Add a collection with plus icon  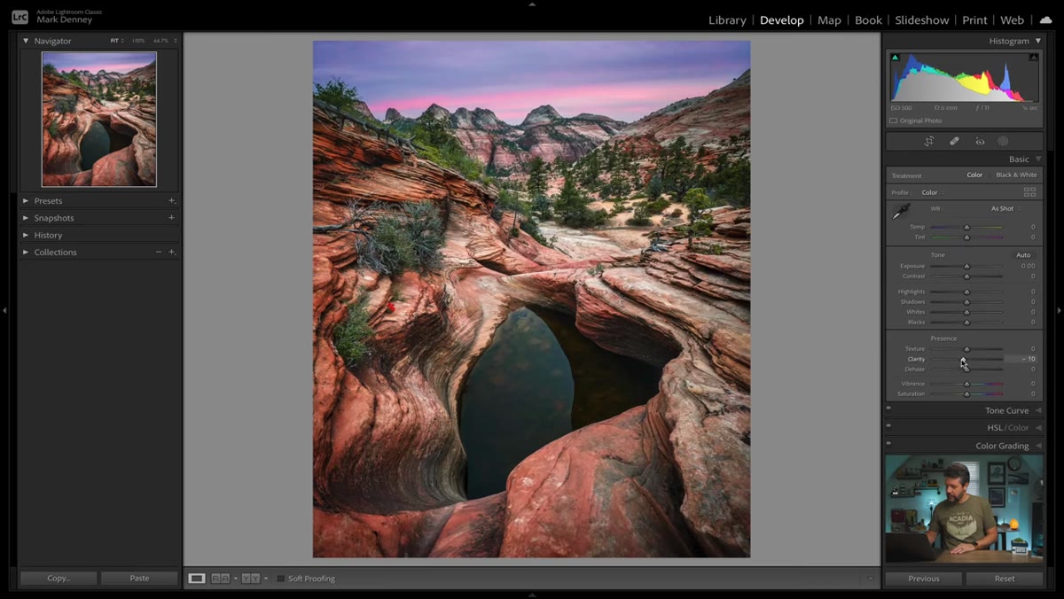click(x=172, y=253)
